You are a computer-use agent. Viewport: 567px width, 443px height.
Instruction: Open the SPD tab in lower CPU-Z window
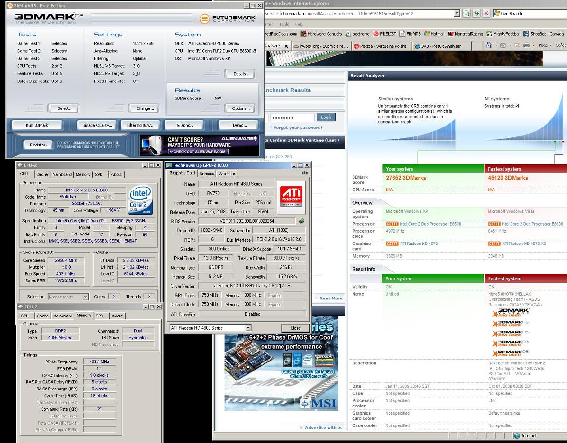pos(100,316)
